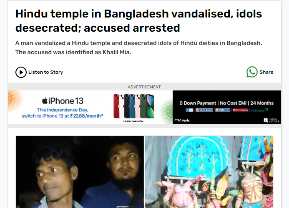This screenshot has height=208, width=289.
Task: Click the TVS Credit logo
Action: 259,110
